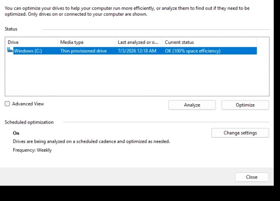Select the Windows (C:) drive name
The image size is (280, 201).
coord(28,51)
